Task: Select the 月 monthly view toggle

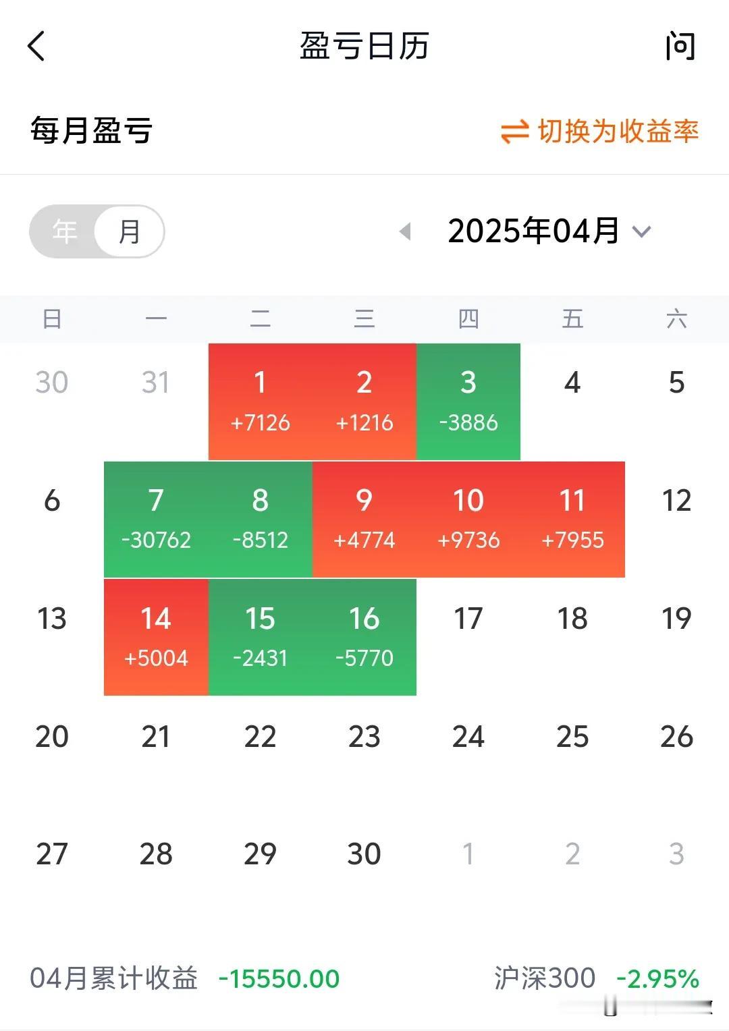Action: pyautogui.click(x=129, y=231)
